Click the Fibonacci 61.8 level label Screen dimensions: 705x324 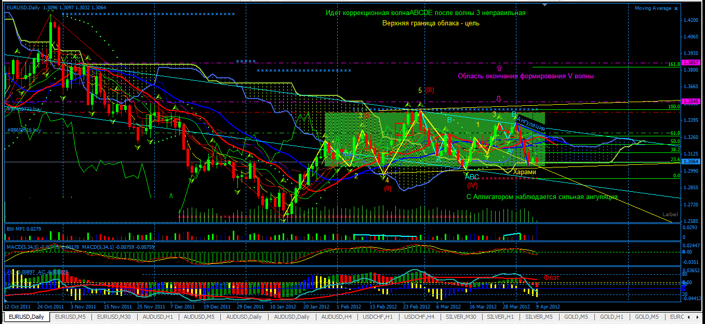point(676,133)
